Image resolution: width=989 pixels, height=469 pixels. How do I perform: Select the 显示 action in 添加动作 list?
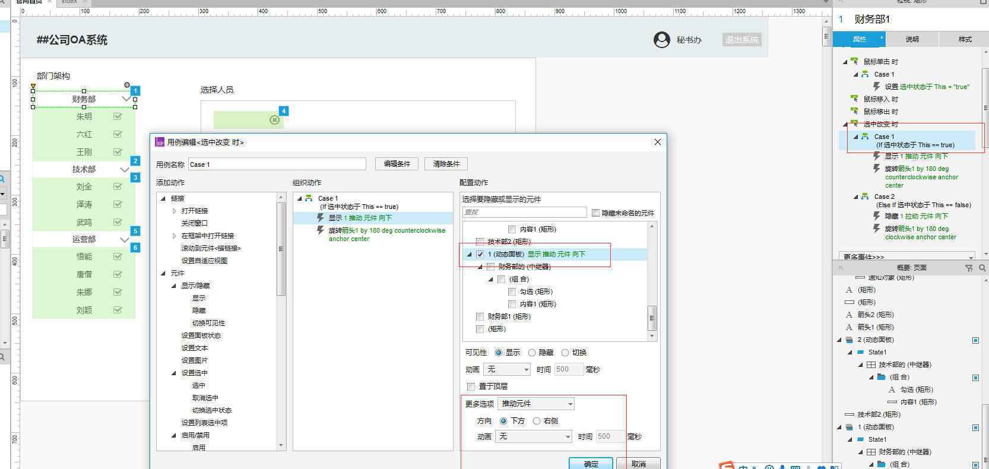[x=199, y=298]
